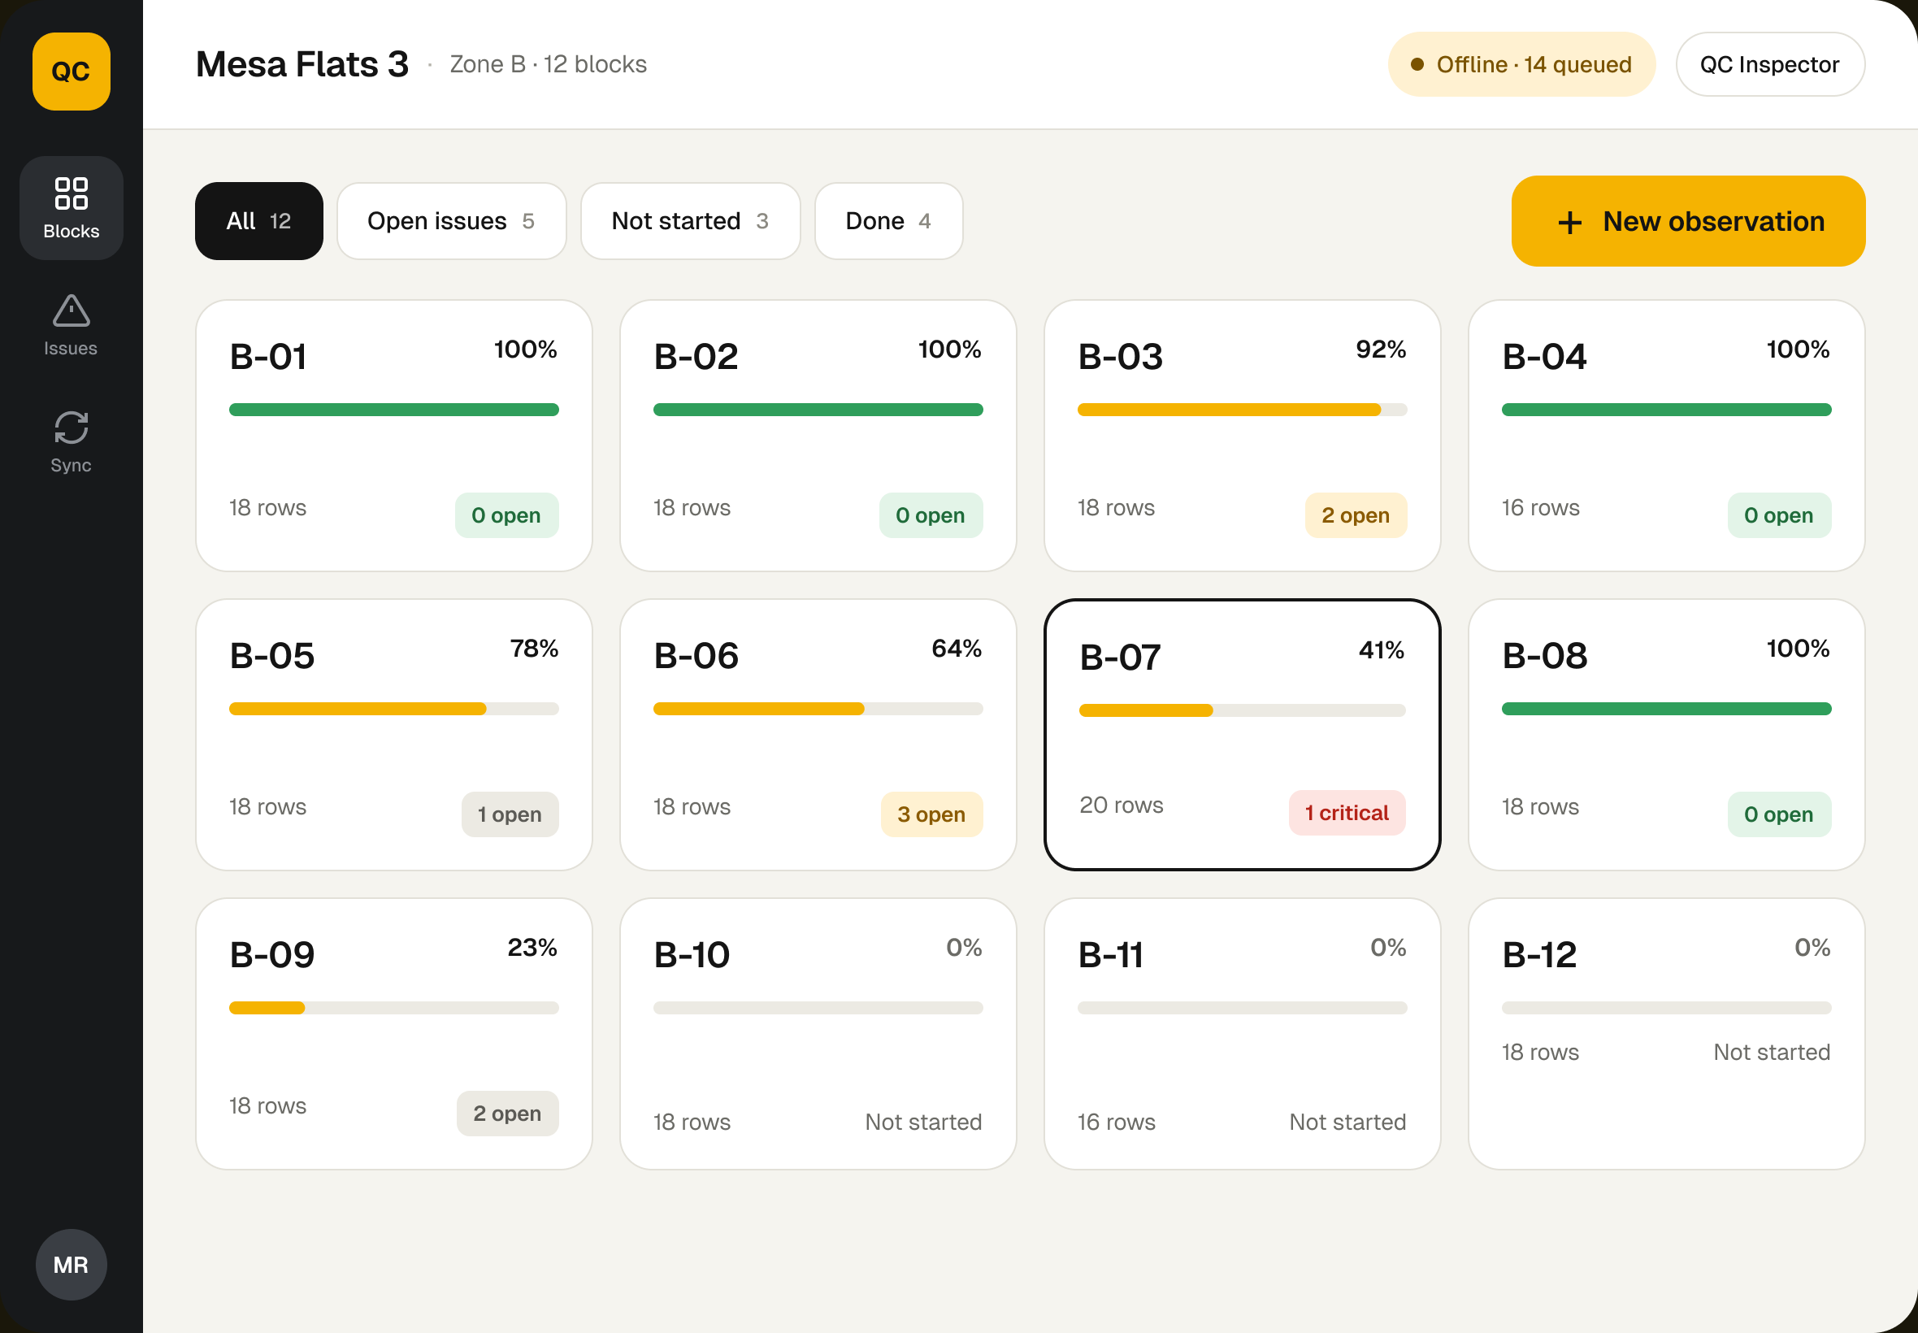Click the Not started label on B-10
Viewport: 1918px width, 1333px height.
[923, 1122]
